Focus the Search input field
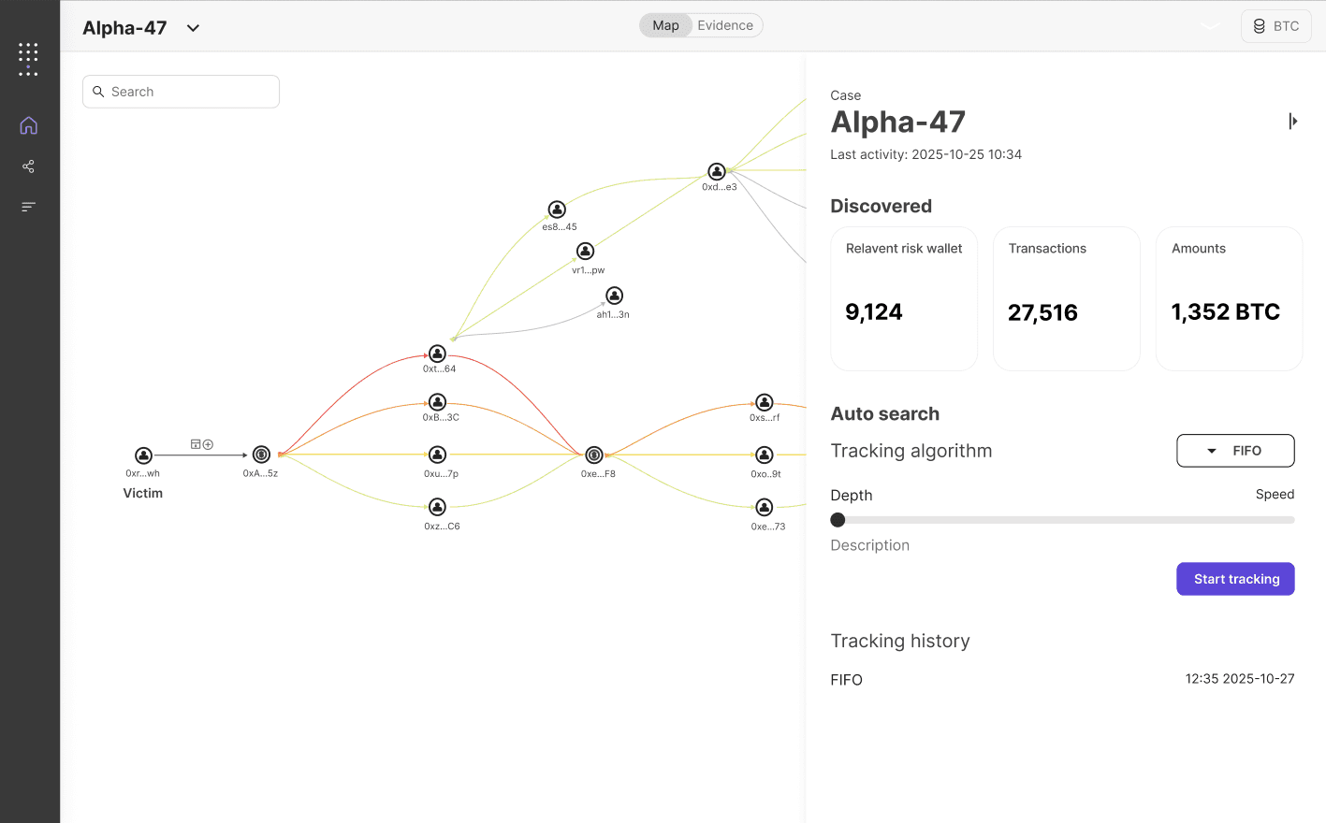Viewport: 1326px width, 823px height. pyautogui.click(x=181, y=92)
